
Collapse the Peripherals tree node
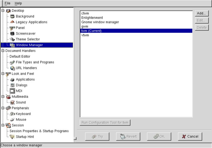coord(3,108)
